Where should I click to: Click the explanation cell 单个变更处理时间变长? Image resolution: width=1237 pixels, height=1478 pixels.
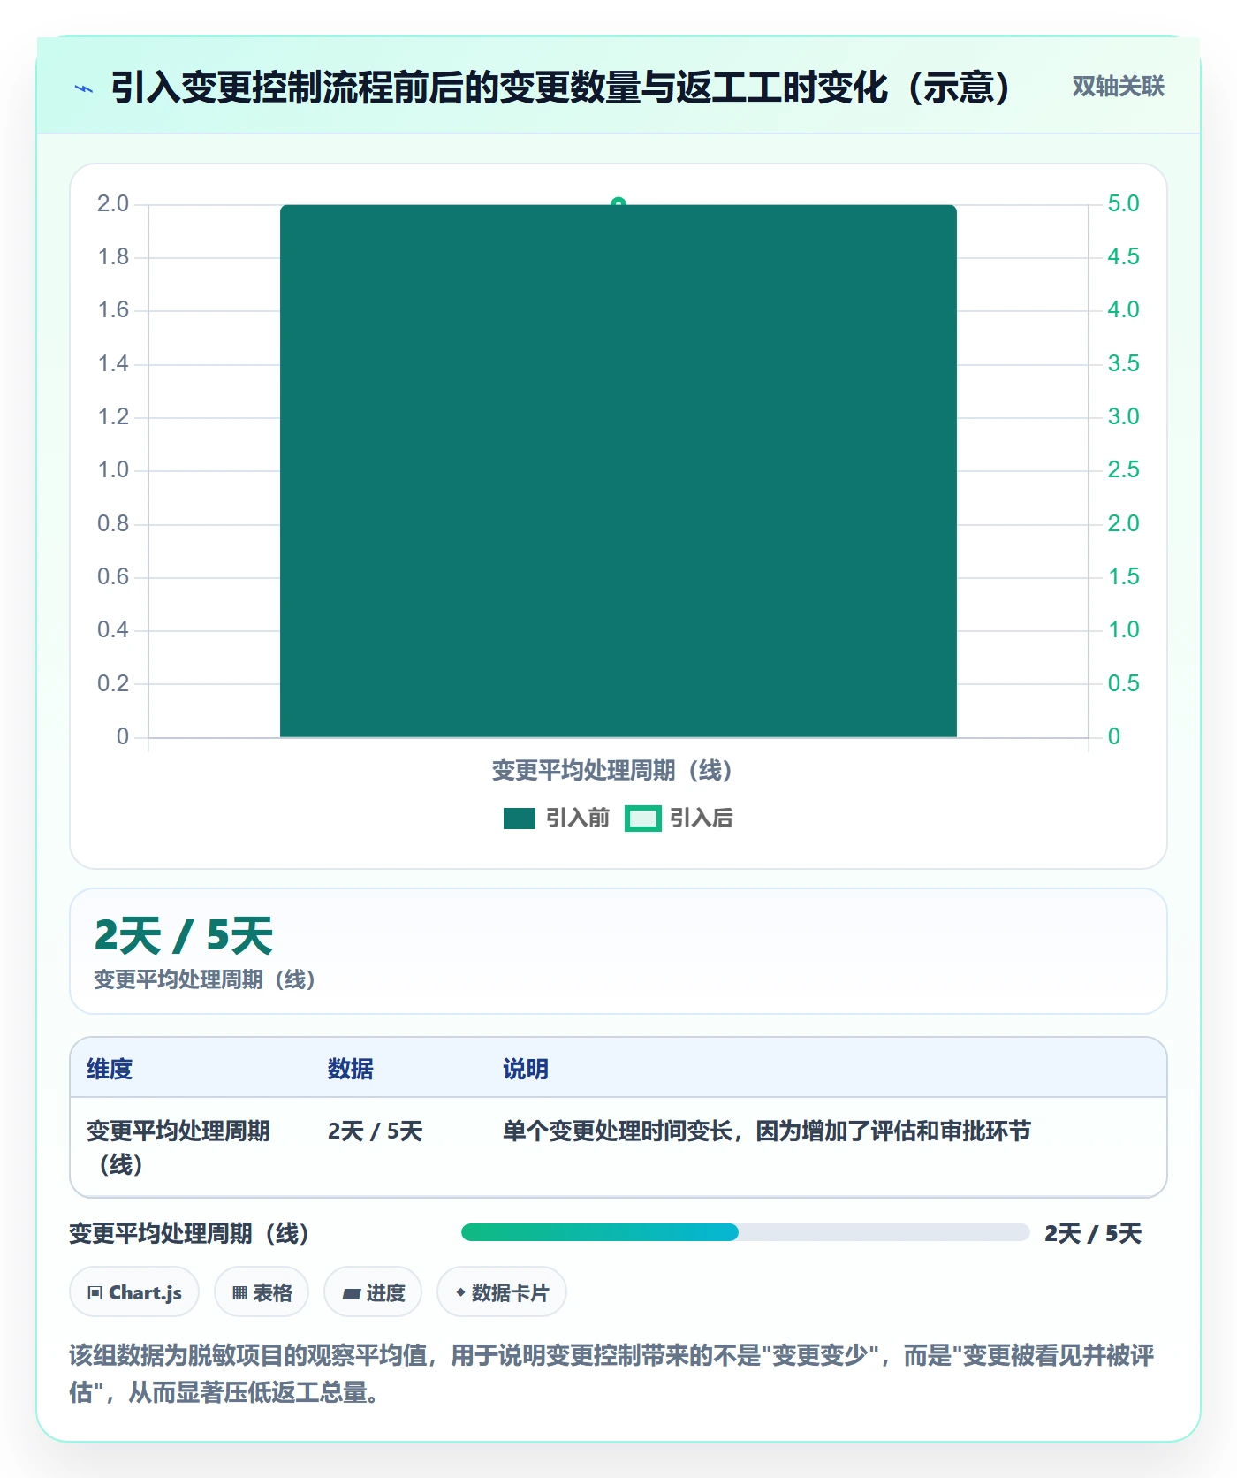[767, 1131]
